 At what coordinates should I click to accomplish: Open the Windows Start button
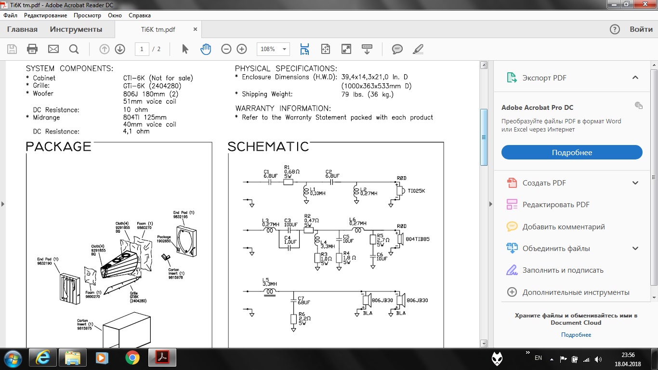coord(13,358)
